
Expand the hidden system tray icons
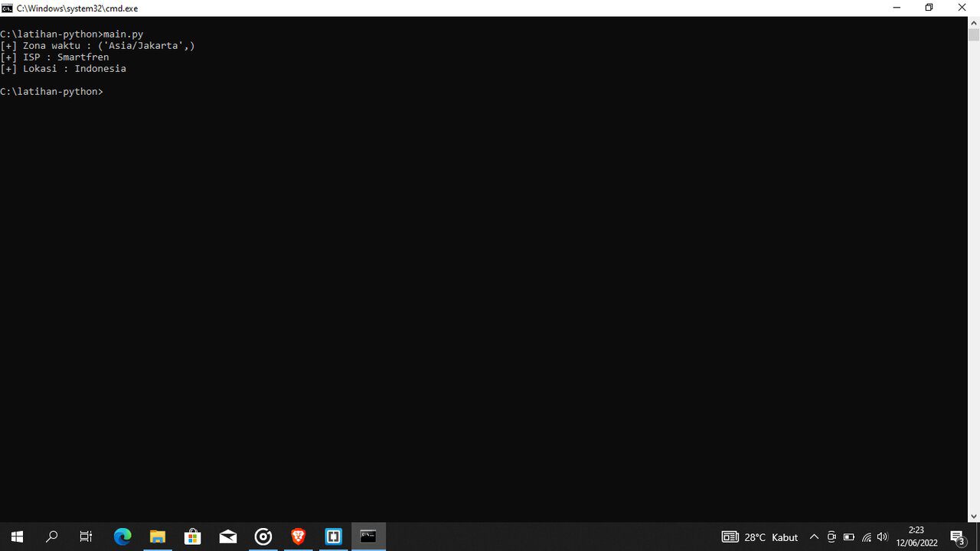[814, 537]
